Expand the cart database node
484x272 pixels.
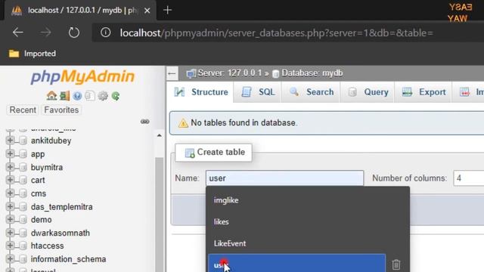coord(10,180)
